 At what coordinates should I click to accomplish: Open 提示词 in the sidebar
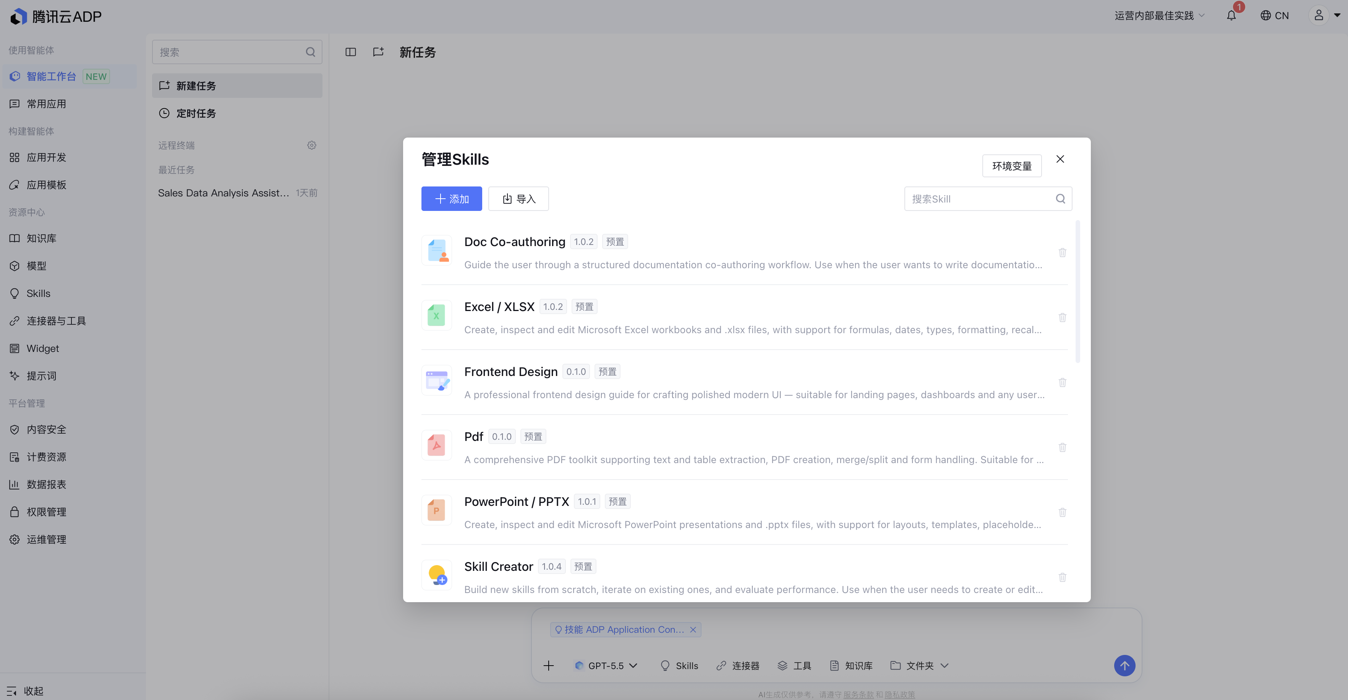(x=69, y=376)
